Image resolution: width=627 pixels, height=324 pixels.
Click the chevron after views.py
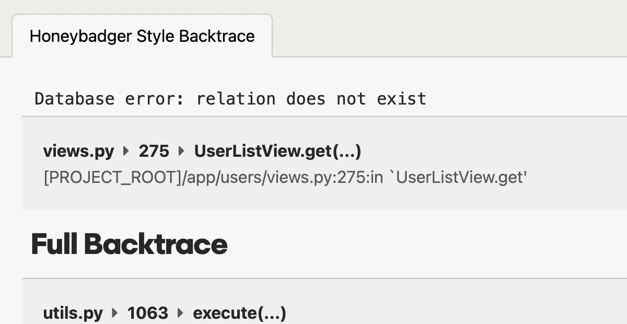point(125,151)
